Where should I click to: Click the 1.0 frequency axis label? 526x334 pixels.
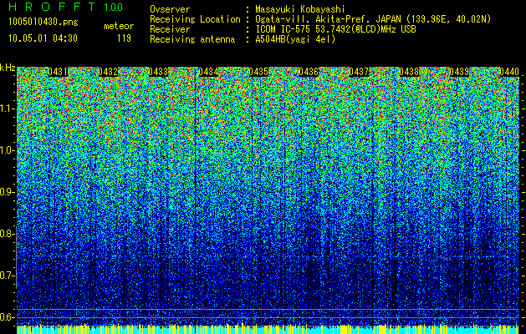(7, 150)
